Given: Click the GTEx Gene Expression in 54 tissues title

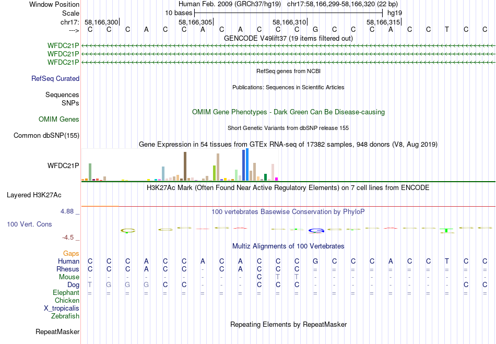Looking at the screenshot, I should (x=288, y=145).
